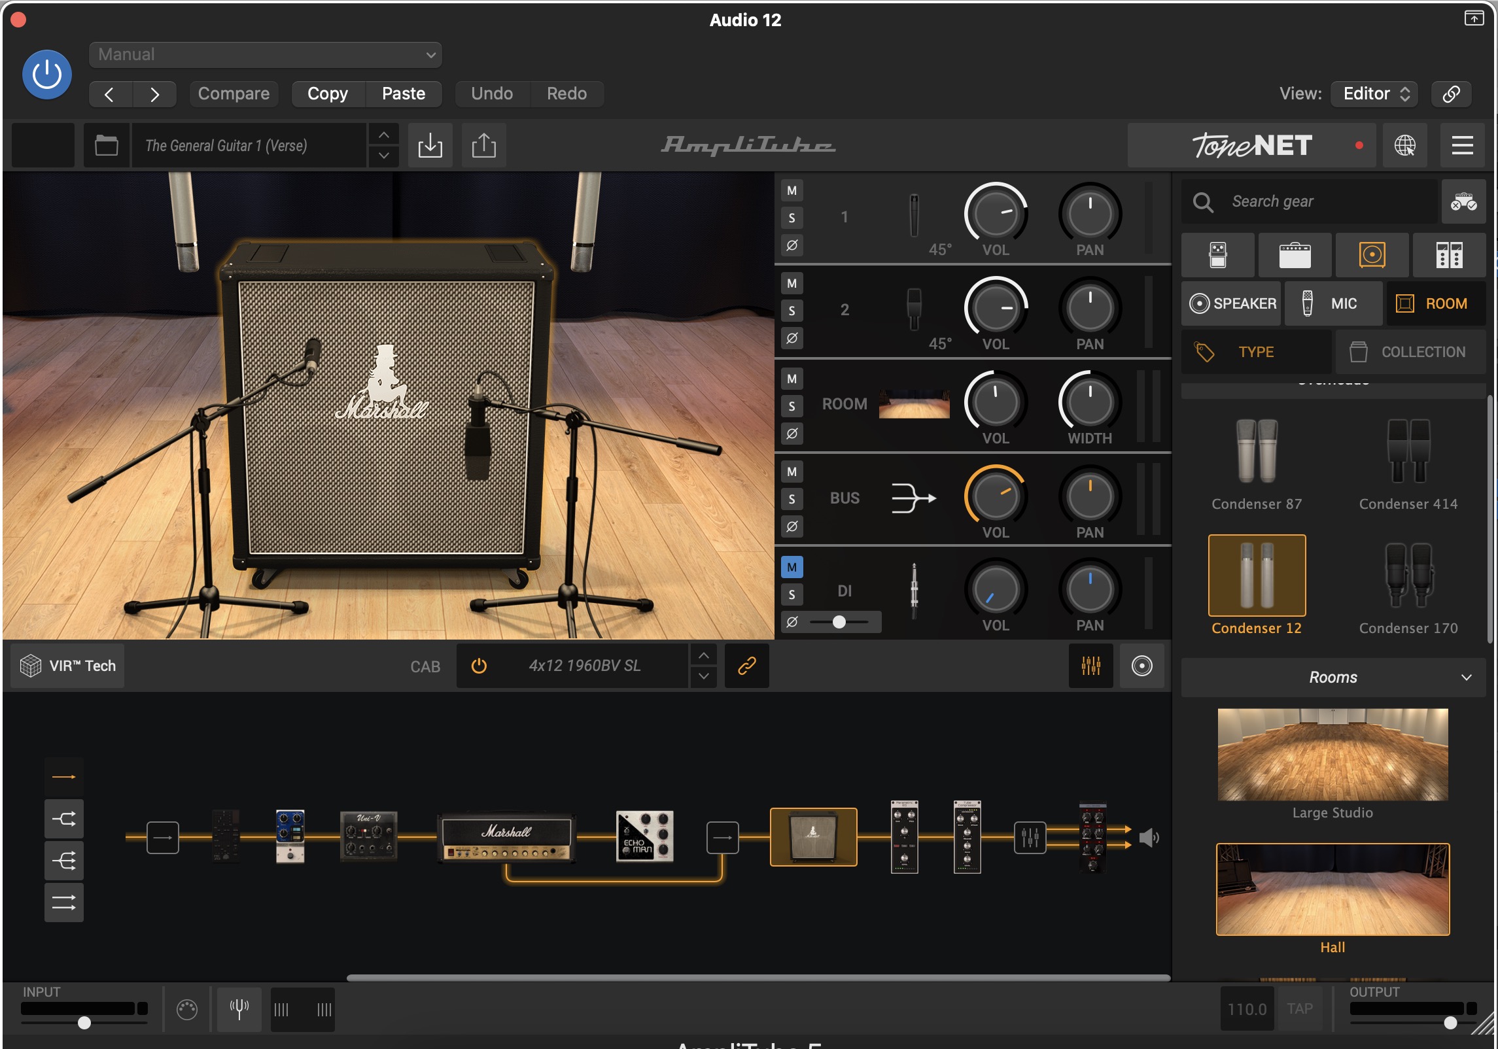
Task: Select the three parallel lines routing icon
Action: (64, 903)
